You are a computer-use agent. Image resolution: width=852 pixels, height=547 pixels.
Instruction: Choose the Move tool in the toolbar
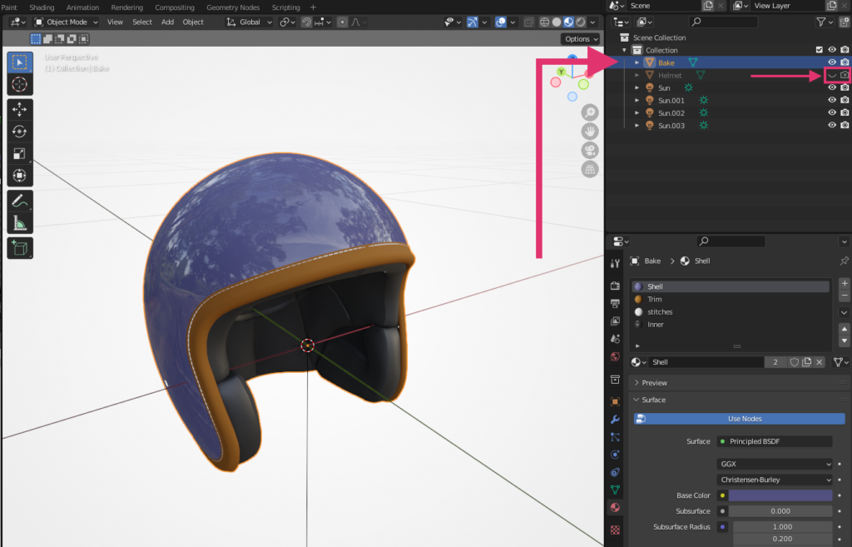[20, 109]
